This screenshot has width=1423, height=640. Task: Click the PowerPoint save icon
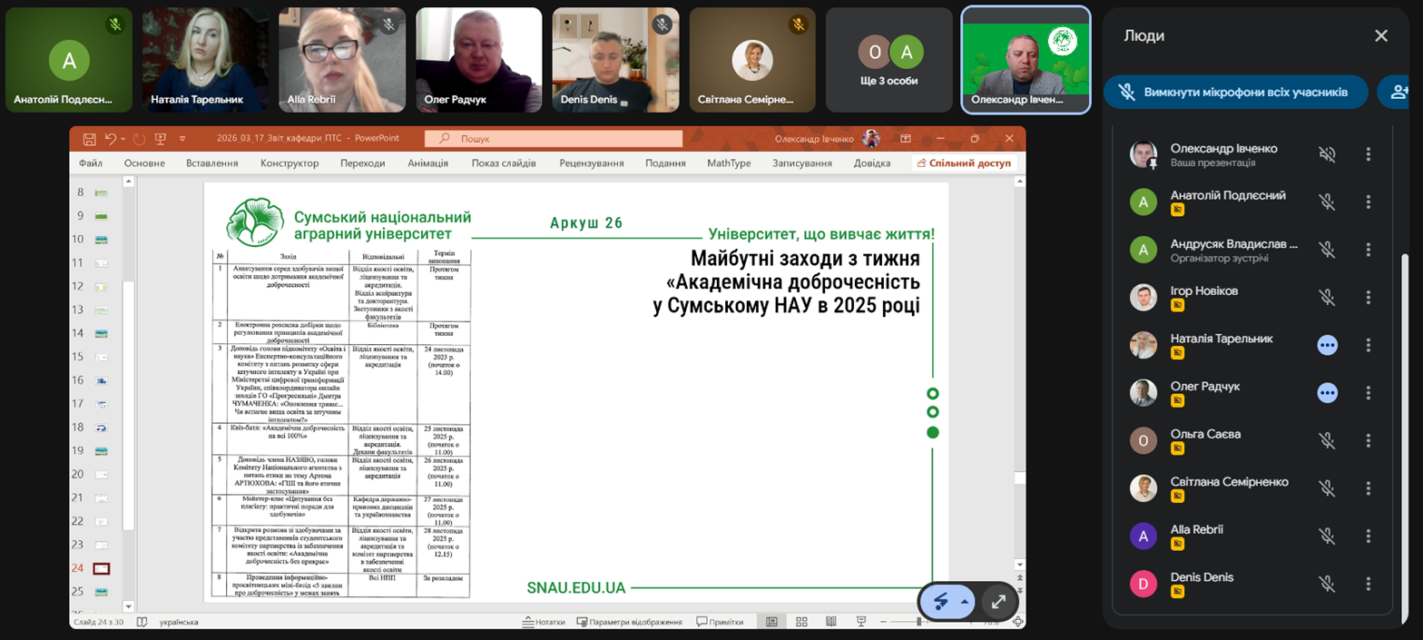pos(89,139)
